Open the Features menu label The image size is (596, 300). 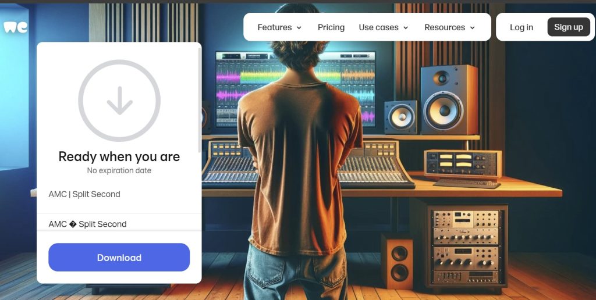pyautogui.click(x=275, y=27)
